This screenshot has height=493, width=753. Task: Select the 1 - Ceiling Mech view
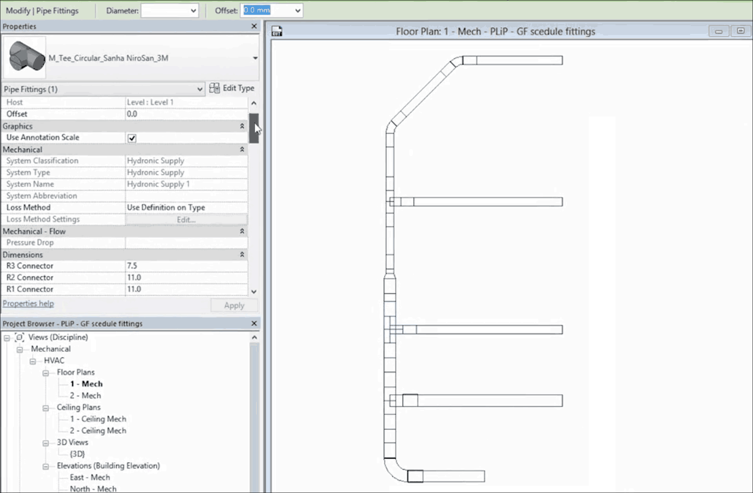(x=98, y=419)
